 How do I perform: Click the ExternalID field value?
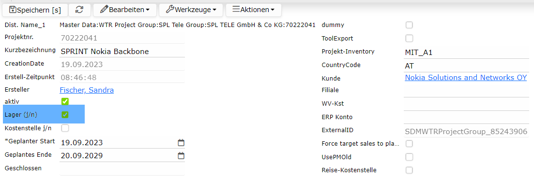pos(466,132)
